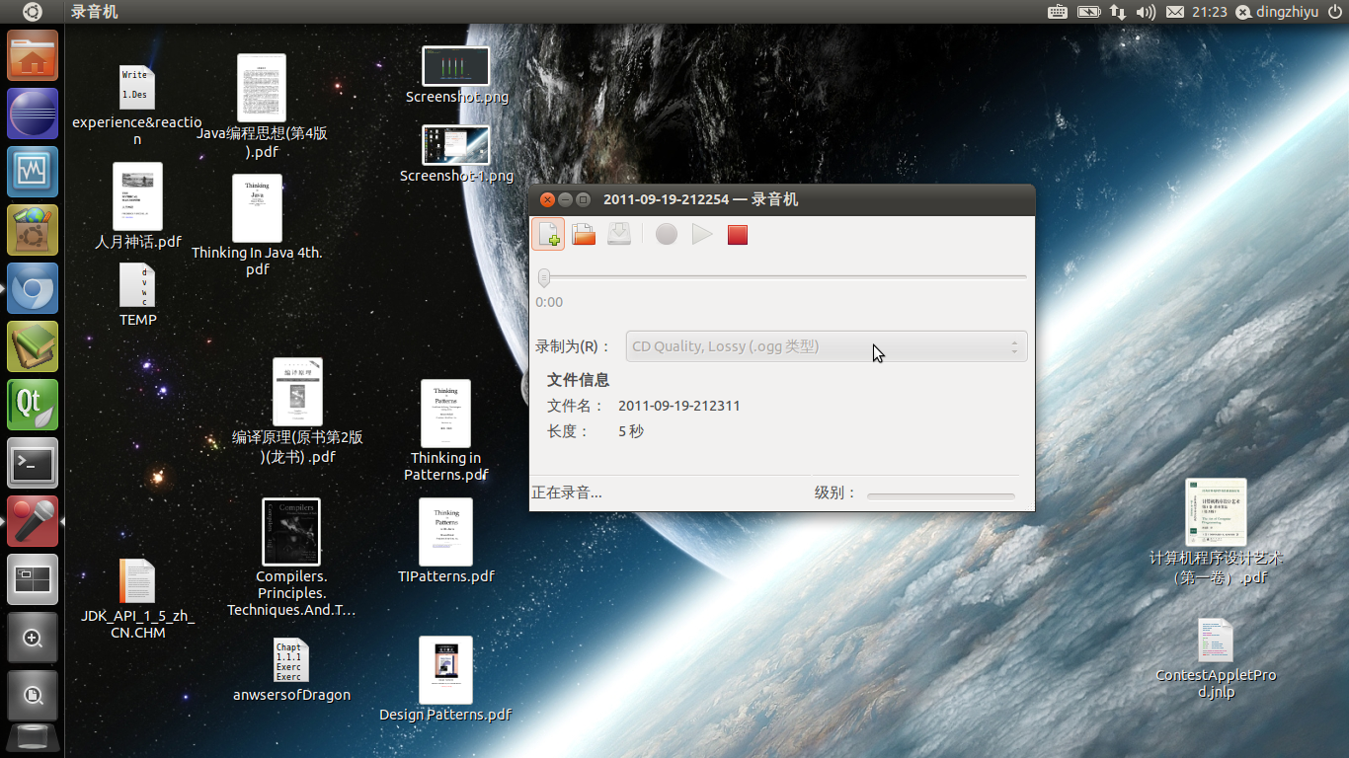Open the 'CD Quality, Lossy' format dropdown
The width and height of the screenshot is (1349, 758).
[827, 346]
